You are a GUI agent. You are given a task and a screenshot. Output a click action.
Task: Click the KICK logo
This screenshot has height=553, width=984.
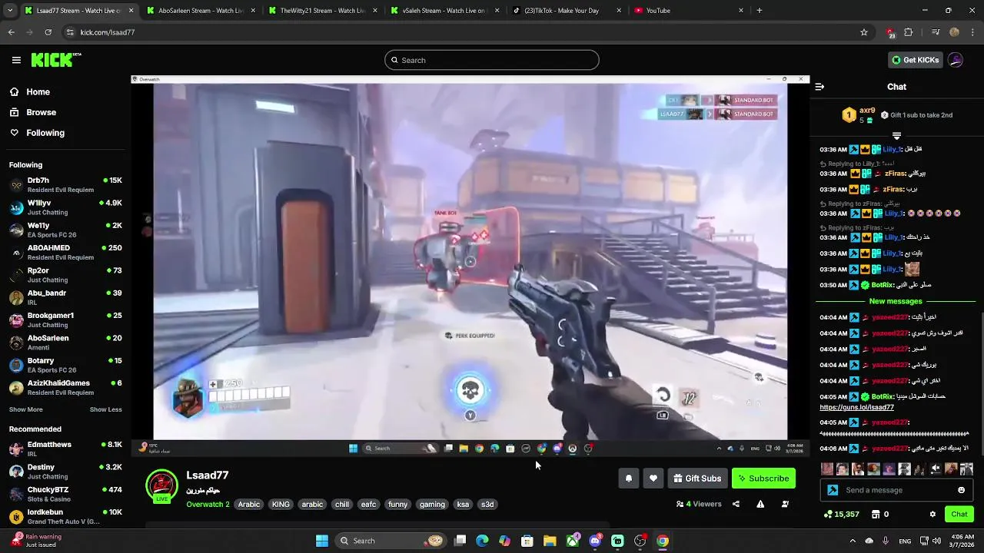[55, 60]
